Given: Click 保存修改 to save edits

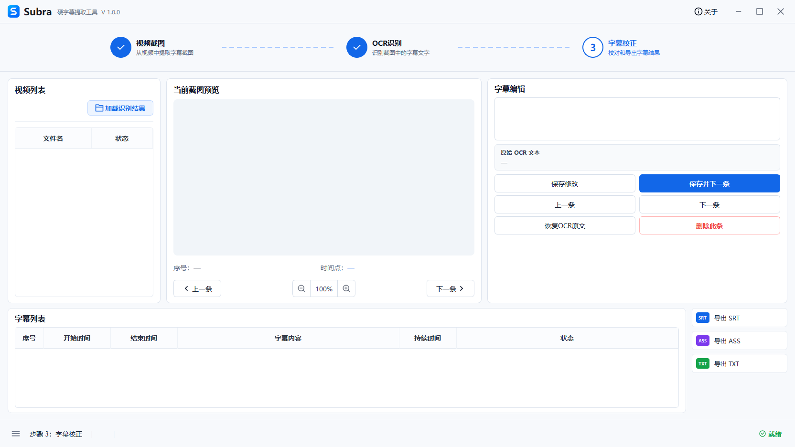Looking at the screenshot, I should tap(565, 183).
